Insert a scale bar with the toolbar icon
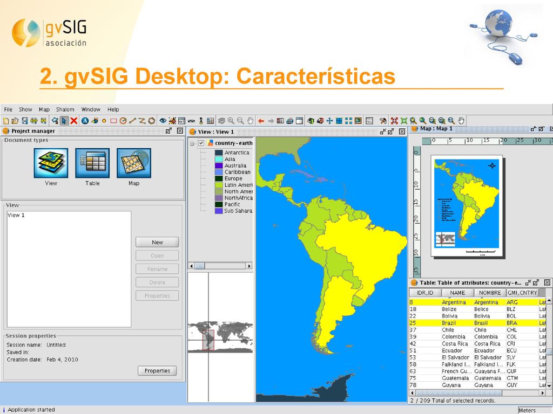The height and width of the screenshot is (414, 553). pos(192,121)
